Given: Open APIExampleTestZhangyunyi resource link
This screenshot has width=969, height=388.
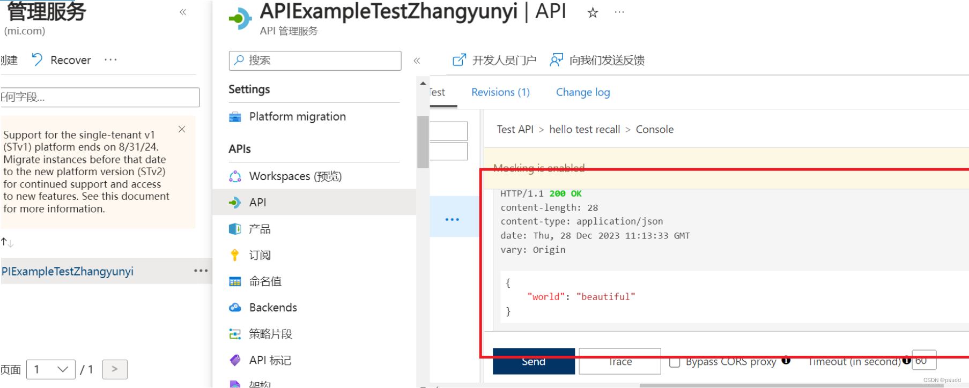Looking at the screenshot, I should pyautogui.click(x=67, y=271).
